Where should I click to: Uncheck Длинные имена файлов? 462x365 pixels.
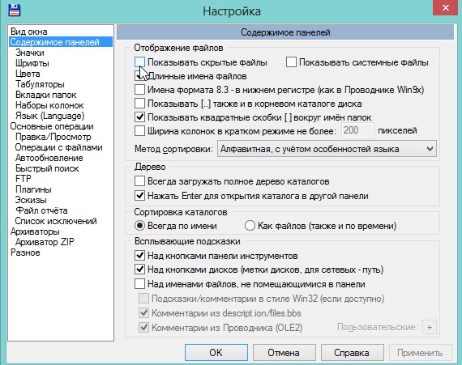click(x=139, y=76)
